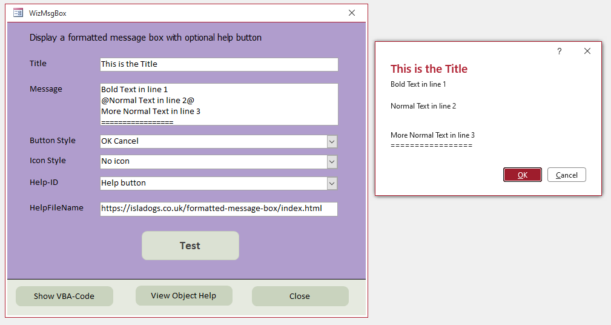Close the WizMsgBox window
The height and width of the screenshot is (325, 611).
(352, 13)
